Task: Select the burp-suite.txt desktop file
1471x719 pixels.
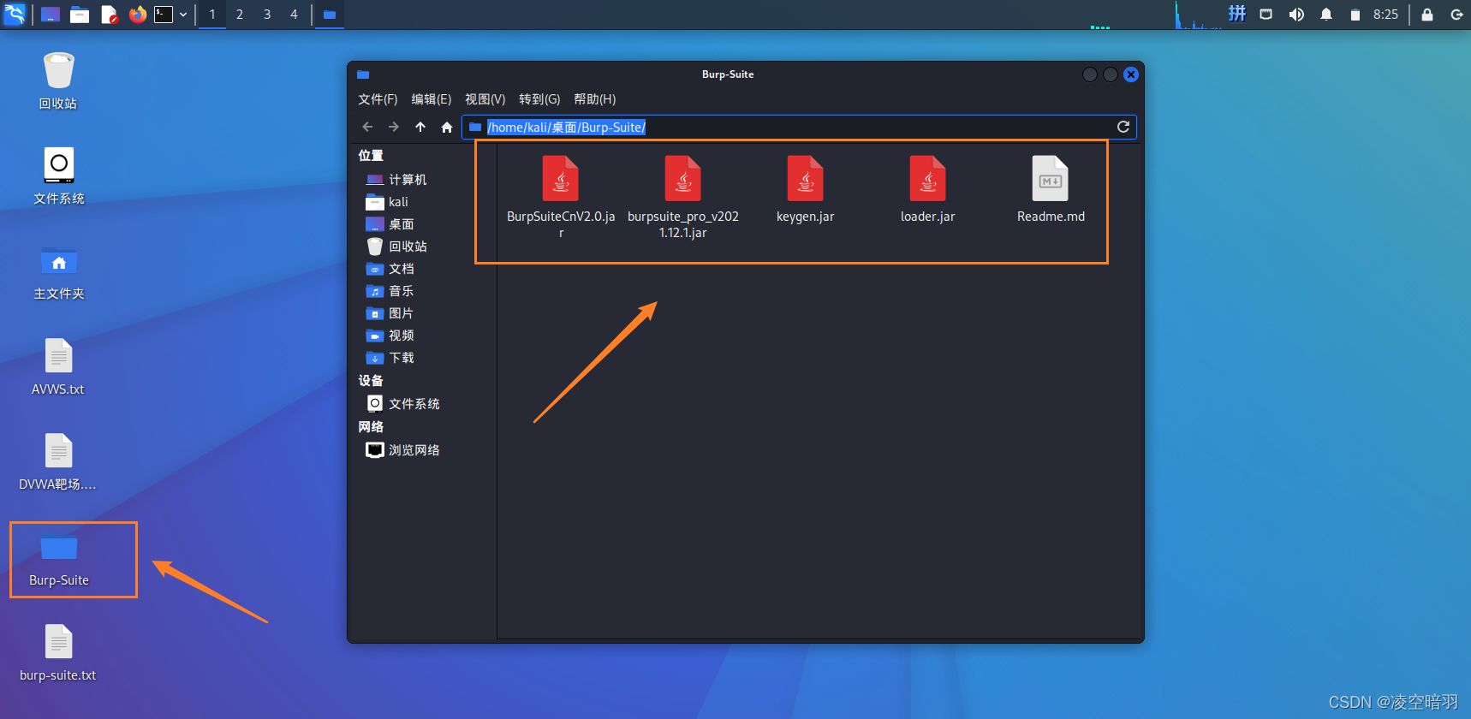Action: 58,652
